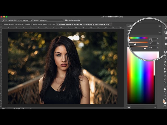Open the Info panel menu
This screenshot has width=167, height=125.
click(155, 107)
